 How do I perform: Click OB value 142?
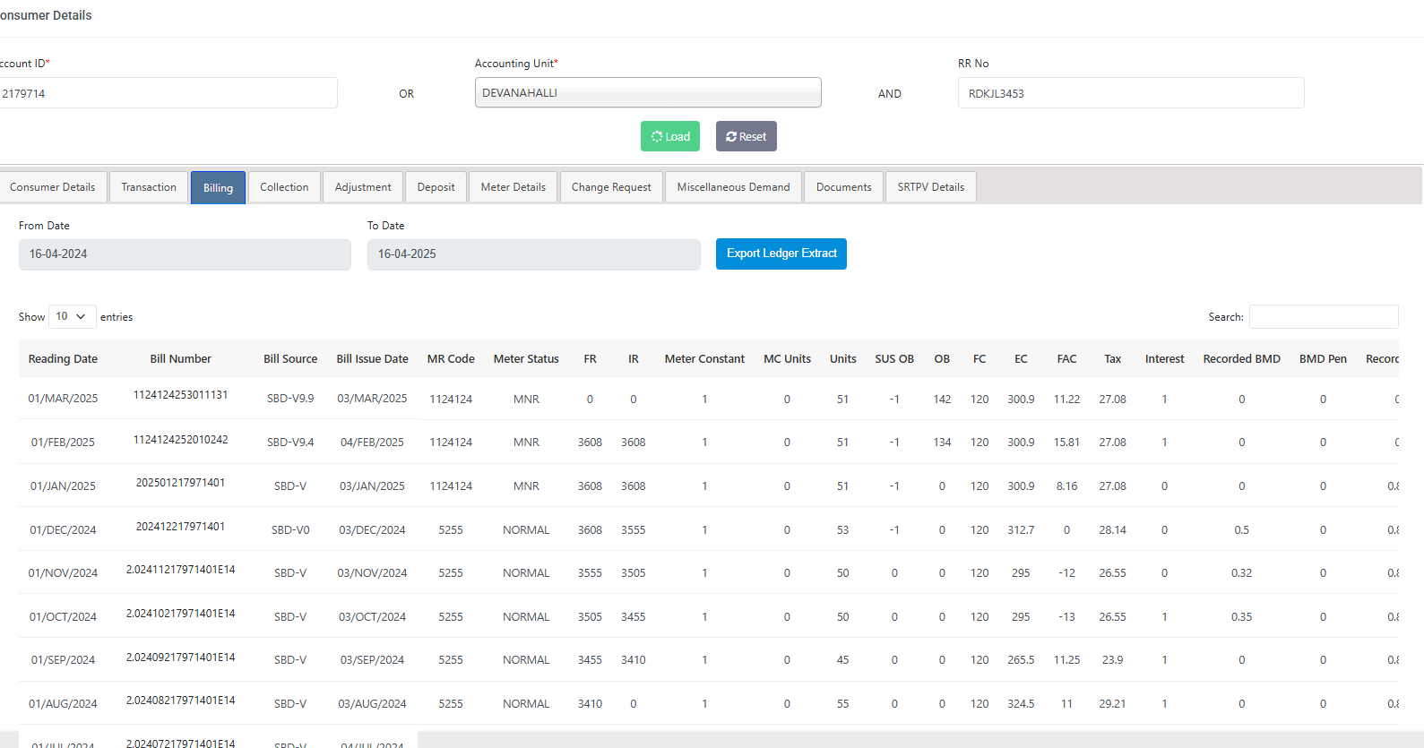pyautogui.click(x=942, y=400)
